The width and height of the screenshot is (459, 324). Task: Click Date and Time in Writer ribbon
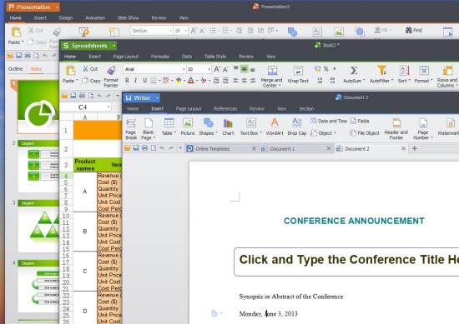[x=329, y=121]
